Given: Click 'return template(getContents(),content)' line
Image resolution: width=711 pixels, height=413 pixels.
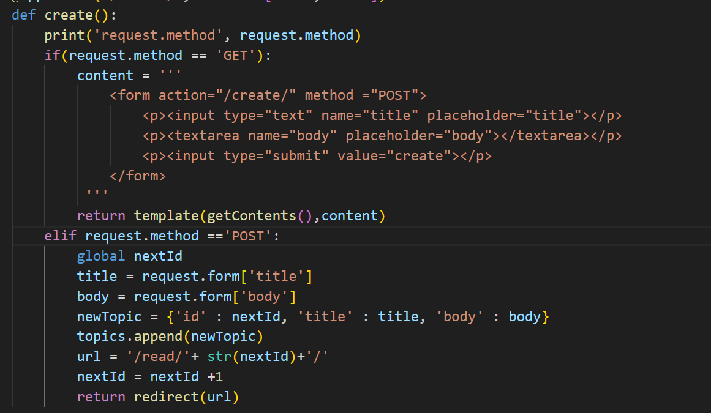Looking at the screenshot, I should tap(231, 215).
